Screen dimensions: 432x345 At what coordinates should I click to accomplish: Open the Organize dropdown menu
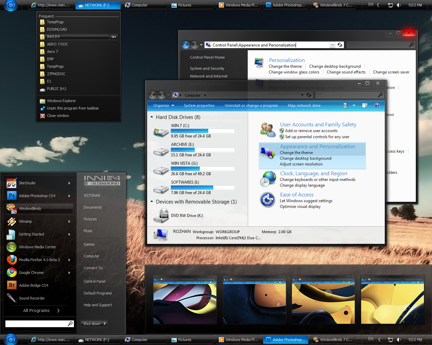tap(164, 105)
